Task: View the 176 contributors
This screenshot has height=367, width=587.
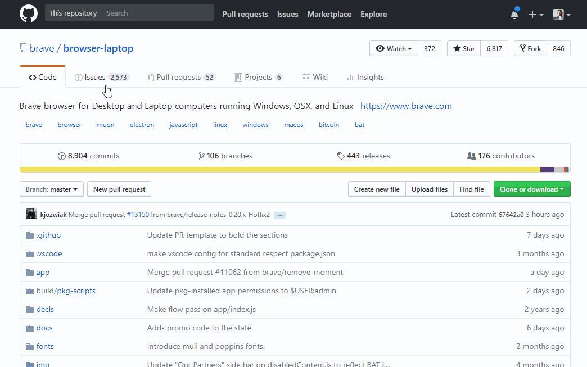Action: (501, 156)
